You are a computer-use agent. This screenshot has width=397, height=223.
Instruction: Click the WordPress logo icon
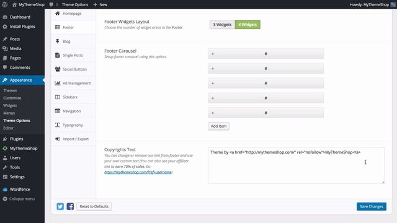5,4
